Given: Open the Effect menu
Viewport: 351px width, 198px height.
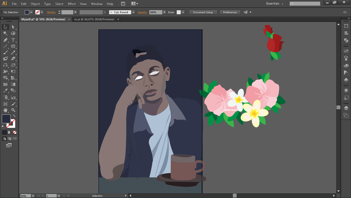Looking at the screenshot, I should pos(72,4).
